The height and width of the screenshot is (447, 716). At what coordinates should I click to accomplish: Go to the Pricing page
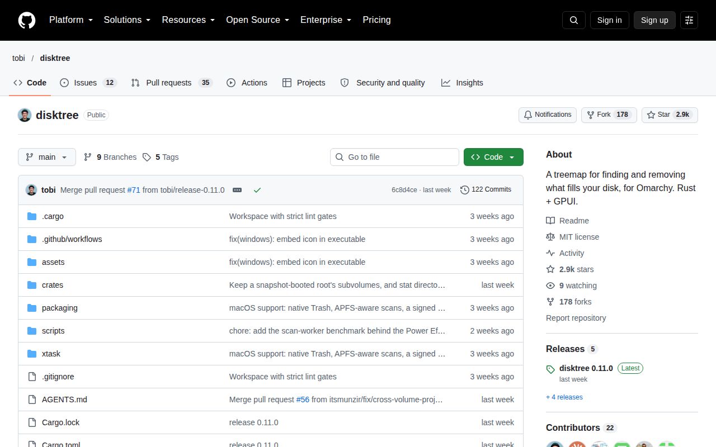pyautogui.click(x=376, y=20)
